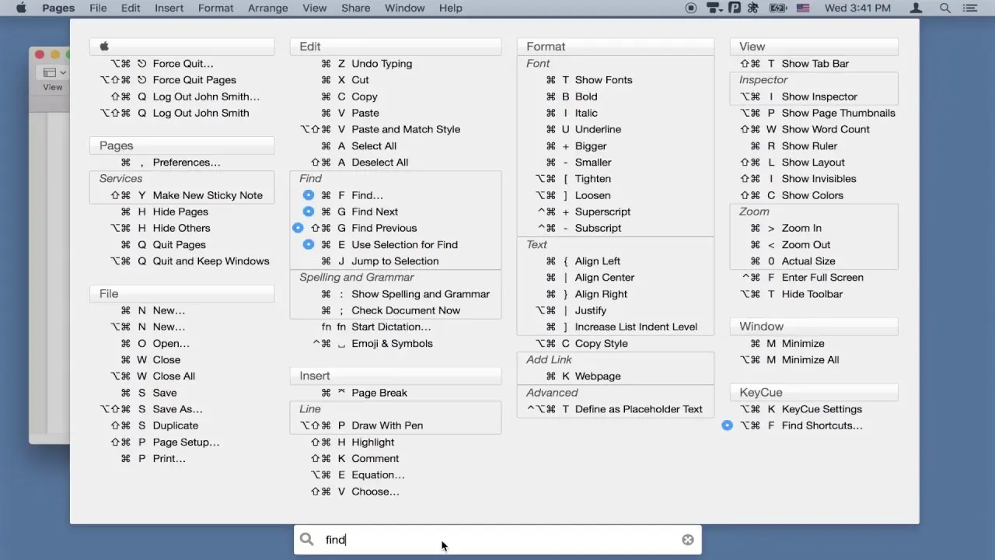
Task: Click the square P status icon in menu bar
Action: [735, 8]
